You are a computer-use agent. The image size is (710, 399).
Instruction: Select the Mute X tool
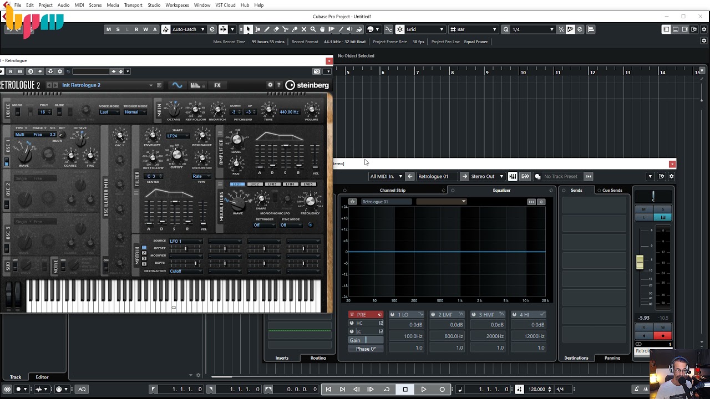tap(304, 29)
